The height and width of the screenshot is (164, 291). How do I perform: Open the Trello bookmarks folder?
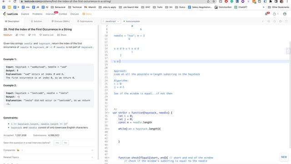(158, 7)
